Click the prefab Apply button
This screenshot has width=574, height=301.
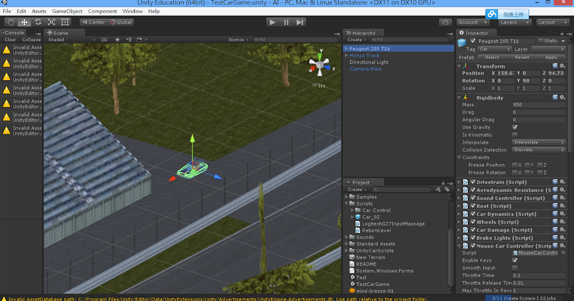pyautogui.click(x=551, y=57)
